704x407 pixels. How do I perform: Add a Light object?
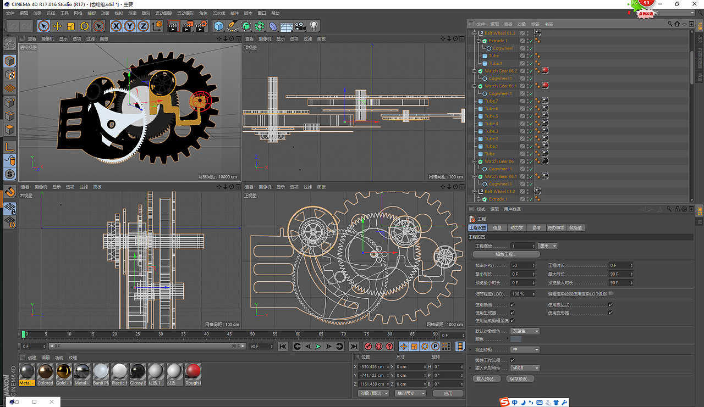coord(314,26)
